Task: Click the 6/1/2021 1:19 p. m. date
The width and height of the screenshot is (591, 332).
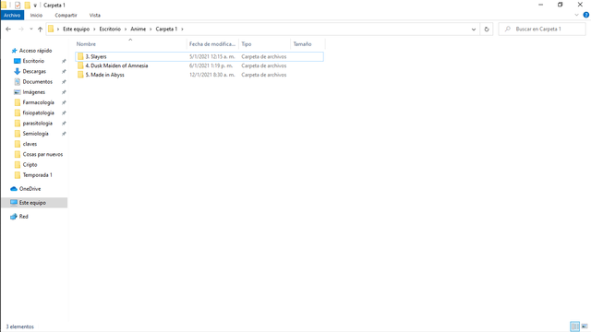Action: 211,65
